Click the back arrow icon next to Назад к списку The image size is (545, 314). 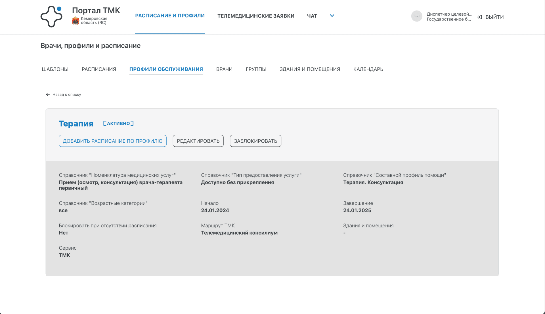[48, 94]
